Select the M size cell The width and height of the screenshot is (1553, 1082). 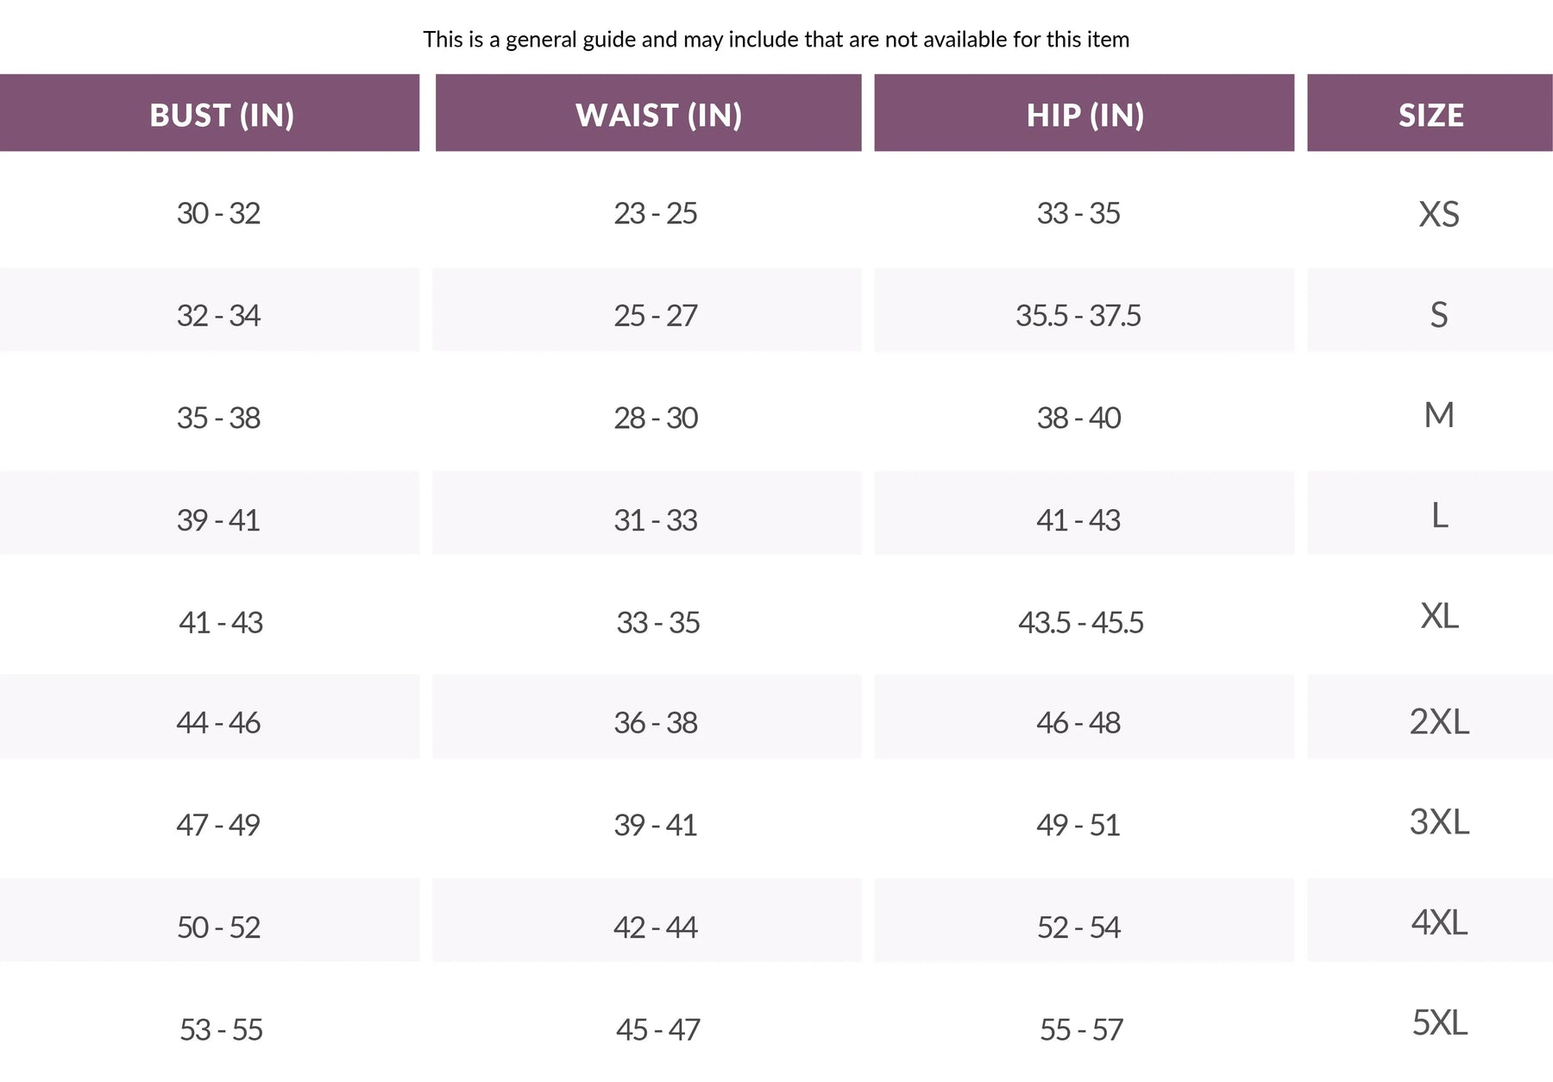(1439, 415)
